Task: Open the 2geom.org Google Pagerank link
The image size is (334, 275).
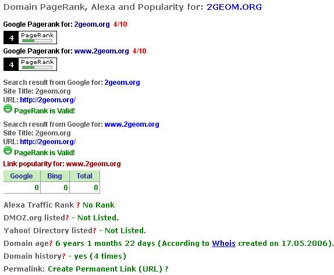Action: coord(92,24)
